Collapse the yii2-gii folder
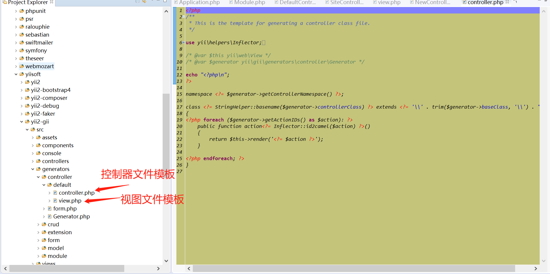 pos(22,122)
